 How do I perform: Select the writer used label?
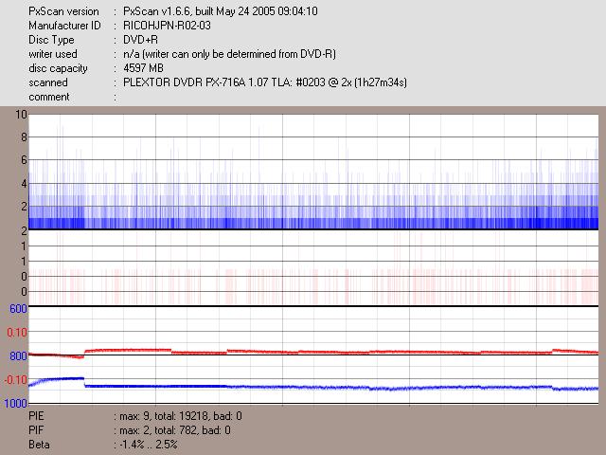[x=53, y=54]
